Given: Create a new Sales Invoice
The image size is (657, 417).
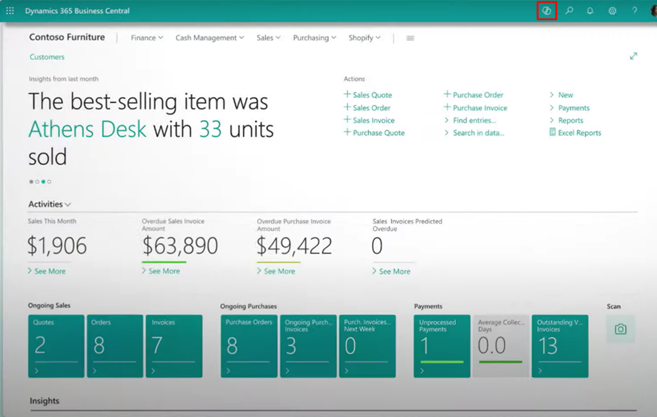Looking at the screenshot, I should click(x=369, y=120).
